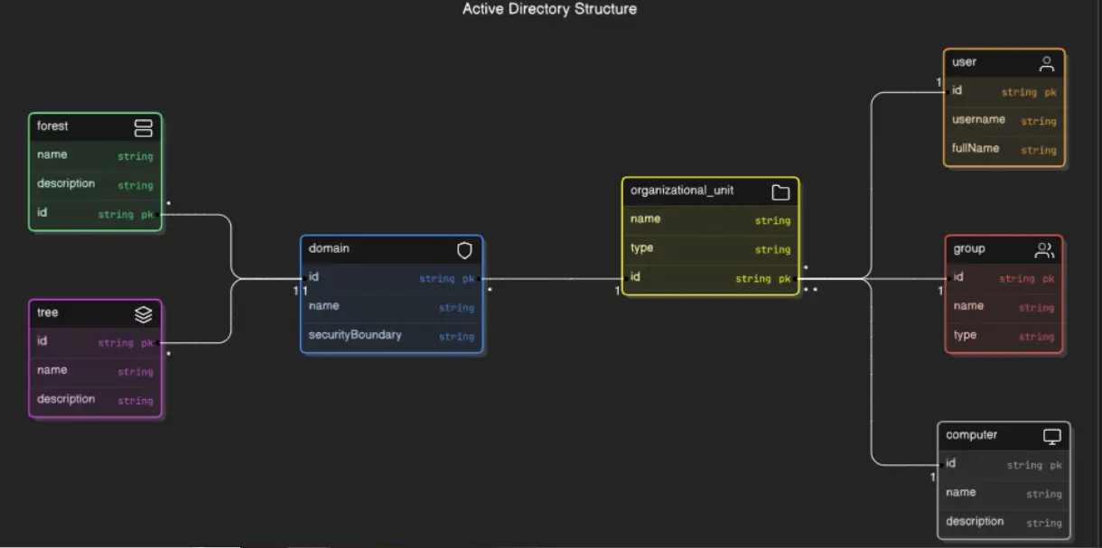Viewport: 1102px width, 548px height.
Task: Select the forest entity header
Action: click(95, 127)
